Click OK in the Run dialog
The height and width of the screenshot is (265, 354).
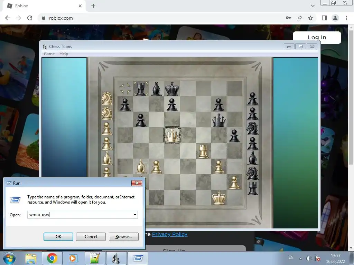(x=58, y=237)
